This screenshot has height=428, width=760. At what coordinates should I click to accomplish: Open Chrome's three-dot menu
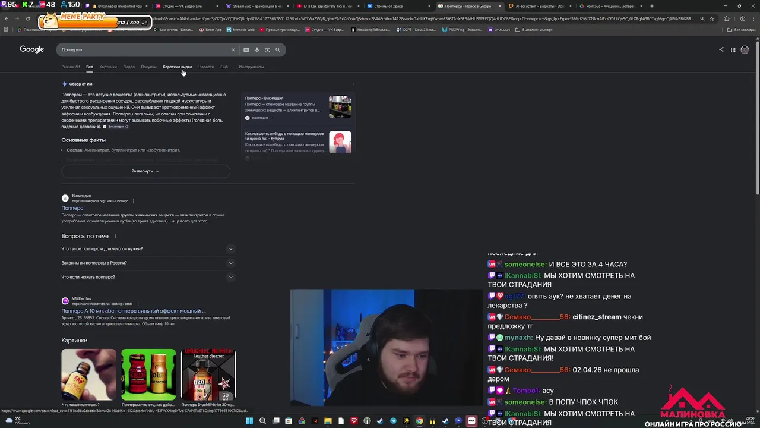pos(753,18)
